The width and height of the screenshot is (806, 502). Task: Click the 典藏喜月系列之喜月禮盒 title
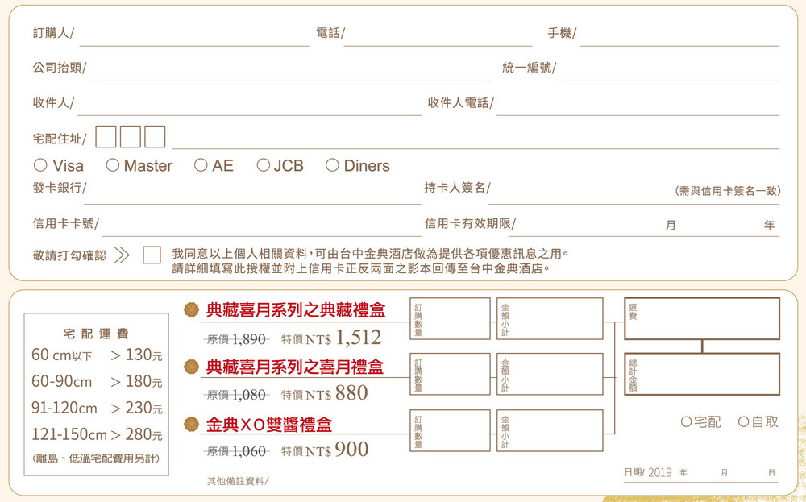(295, 367)
